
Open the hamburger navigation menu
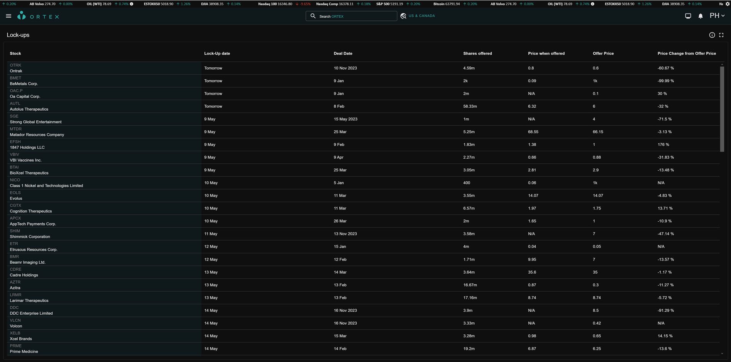point(8,16)
